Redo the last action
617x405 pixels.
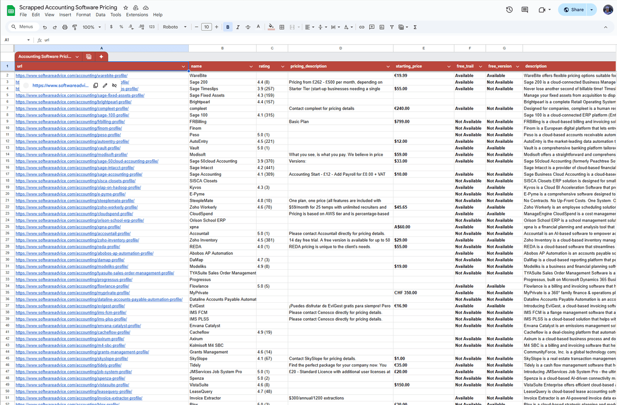55,27
